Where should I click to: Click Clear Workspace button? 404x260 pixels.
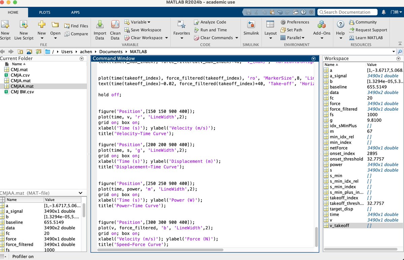[143, 38]
